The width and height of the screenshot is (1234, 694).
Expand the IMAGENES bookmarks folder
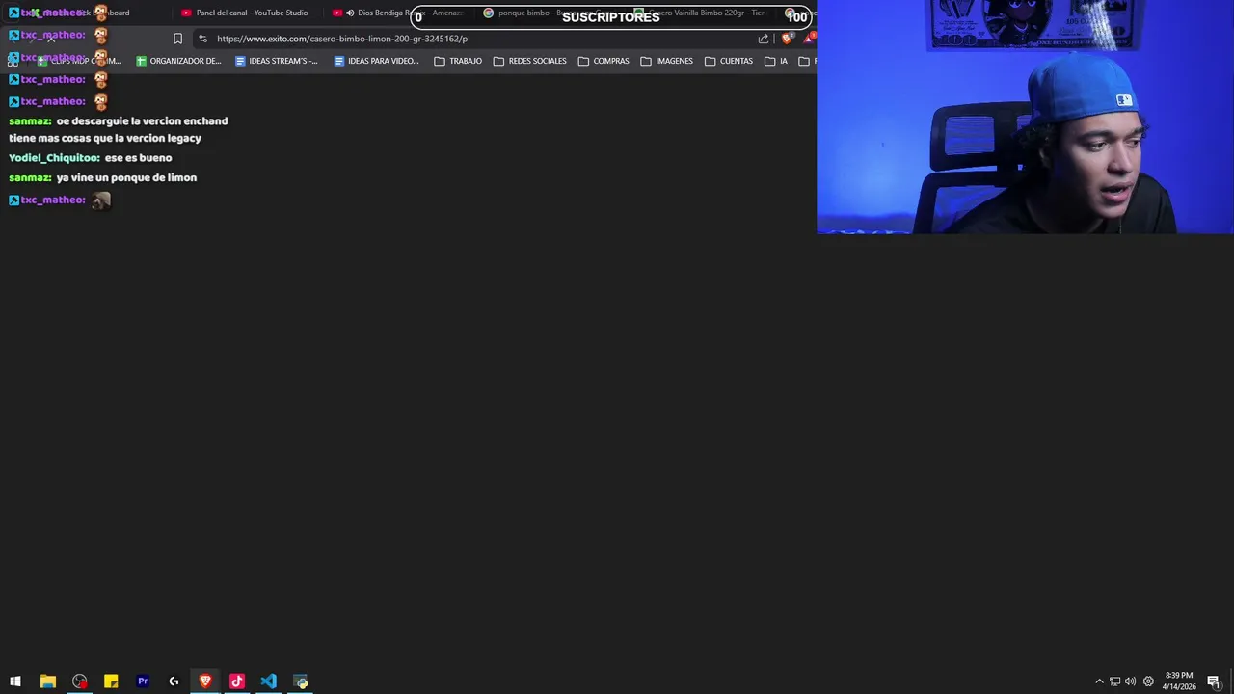tap(666, 61)
